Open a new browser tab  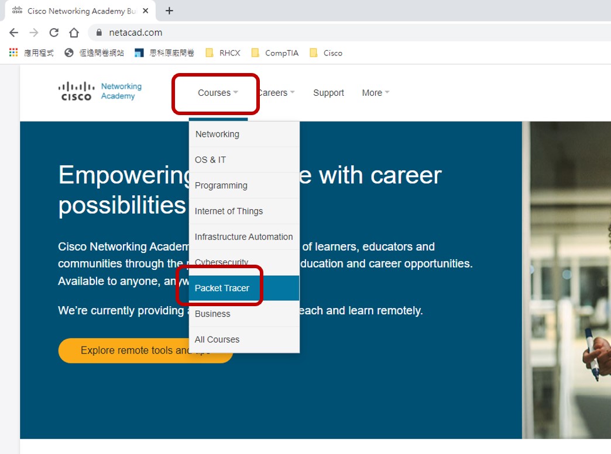(169, 11)
